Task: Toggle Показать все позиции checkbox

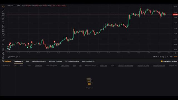Action: pos(162,61)
